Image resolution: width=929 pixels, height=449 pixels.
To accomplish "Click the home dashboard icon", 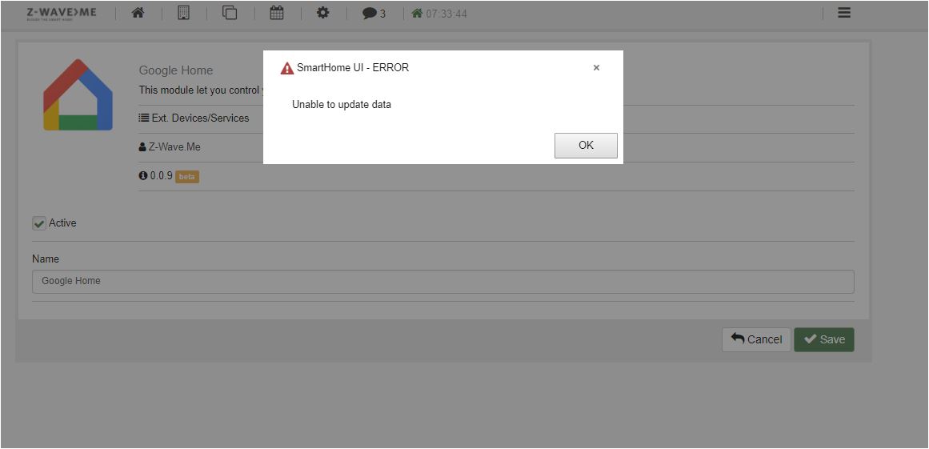I will pos(138,13).
